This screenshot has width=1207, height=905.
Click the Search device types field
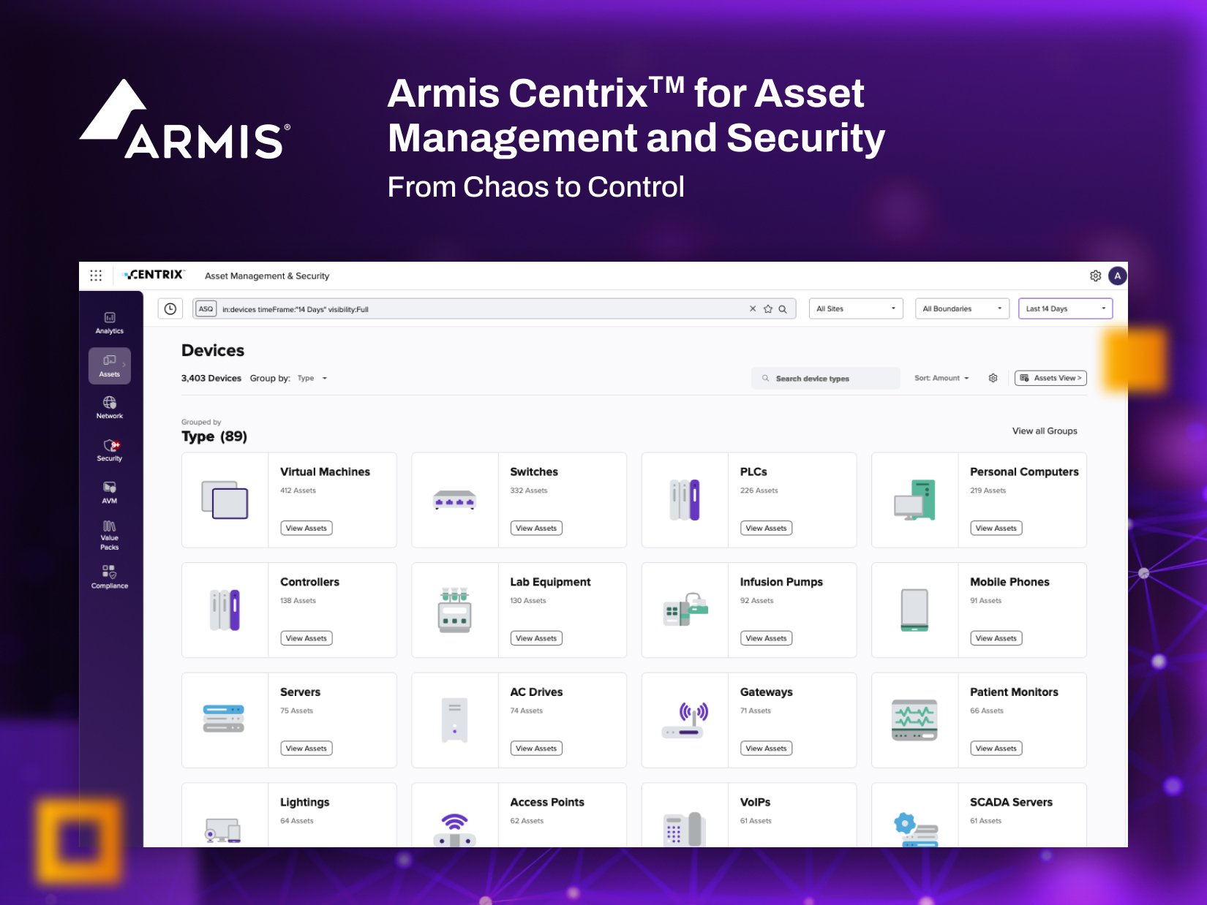(826, 378)
